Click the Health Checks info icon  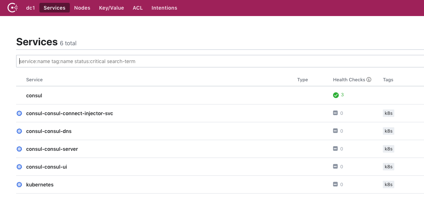pos(369,80)
